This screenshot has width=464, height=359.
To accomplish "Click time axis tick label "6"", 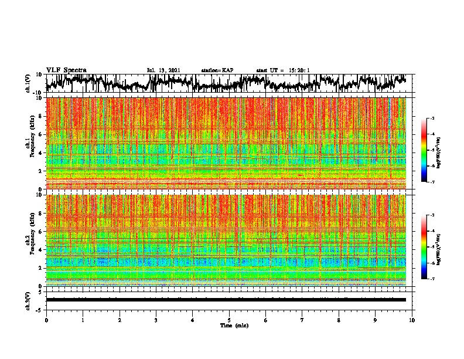I will click(266, 320).
